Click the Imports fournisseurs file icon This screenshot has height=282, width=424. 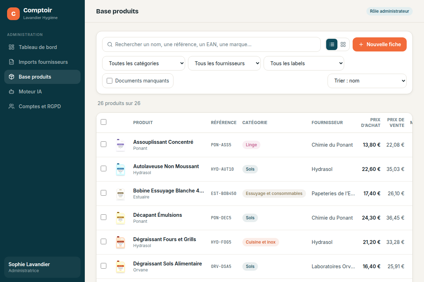coord(12,62)
